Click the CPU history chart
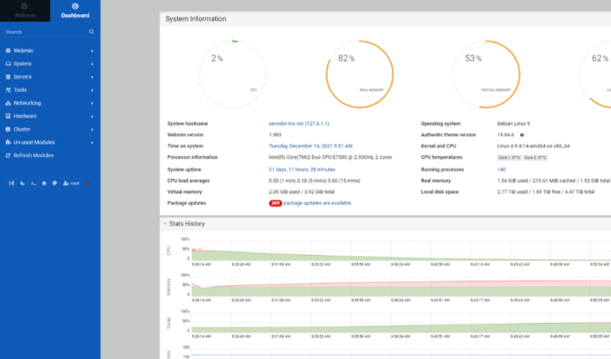Image resolution: width=611 pixels, height=359 pixels. (x=401, y=251)
